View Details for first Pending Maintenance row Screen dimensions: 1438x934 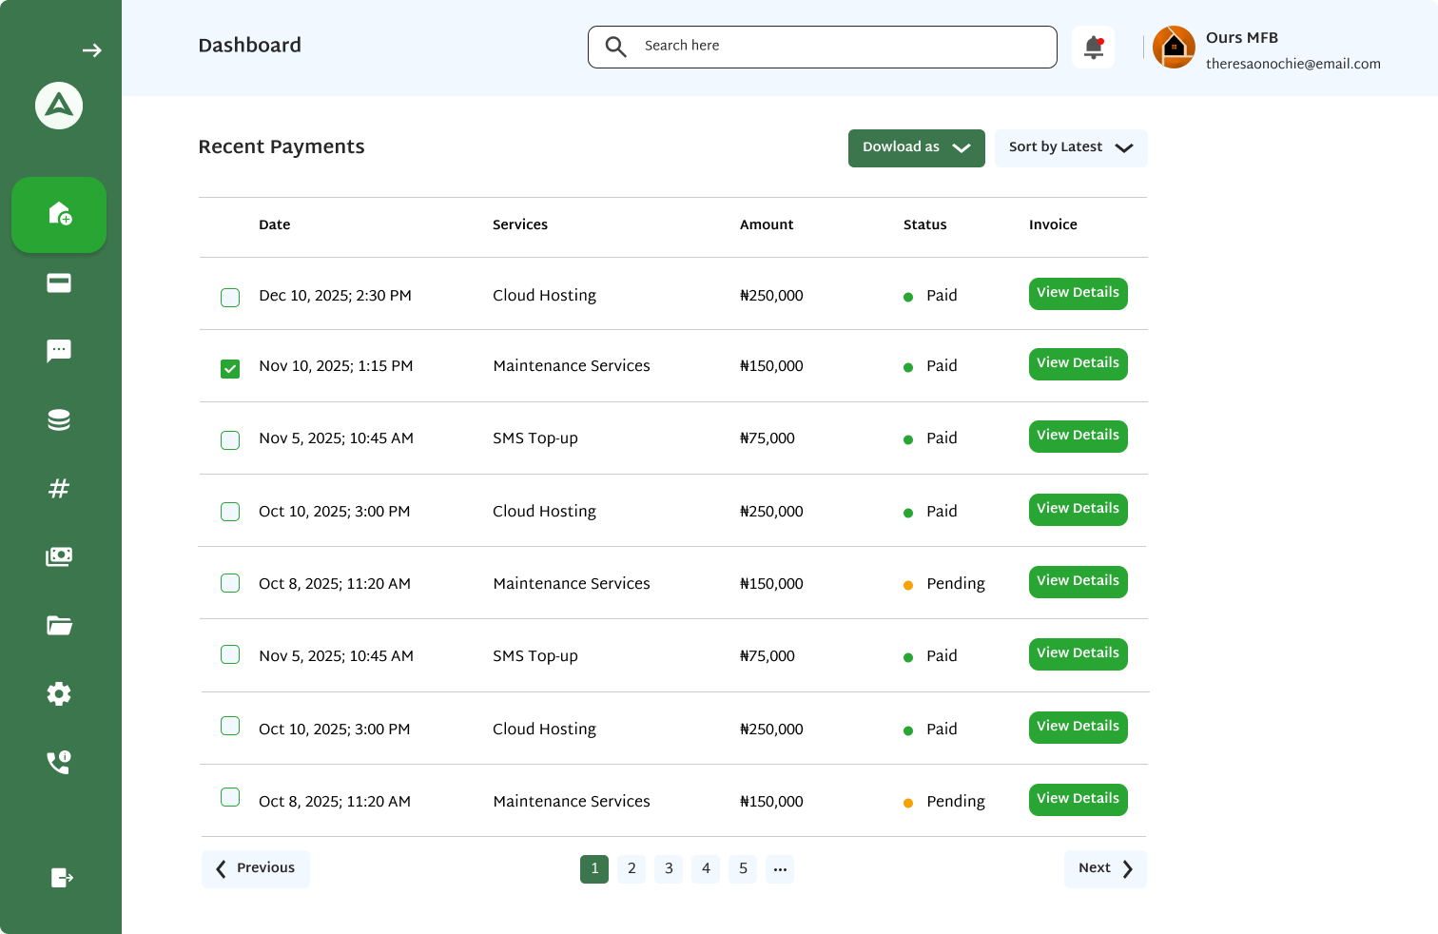tap(1078, 581)
